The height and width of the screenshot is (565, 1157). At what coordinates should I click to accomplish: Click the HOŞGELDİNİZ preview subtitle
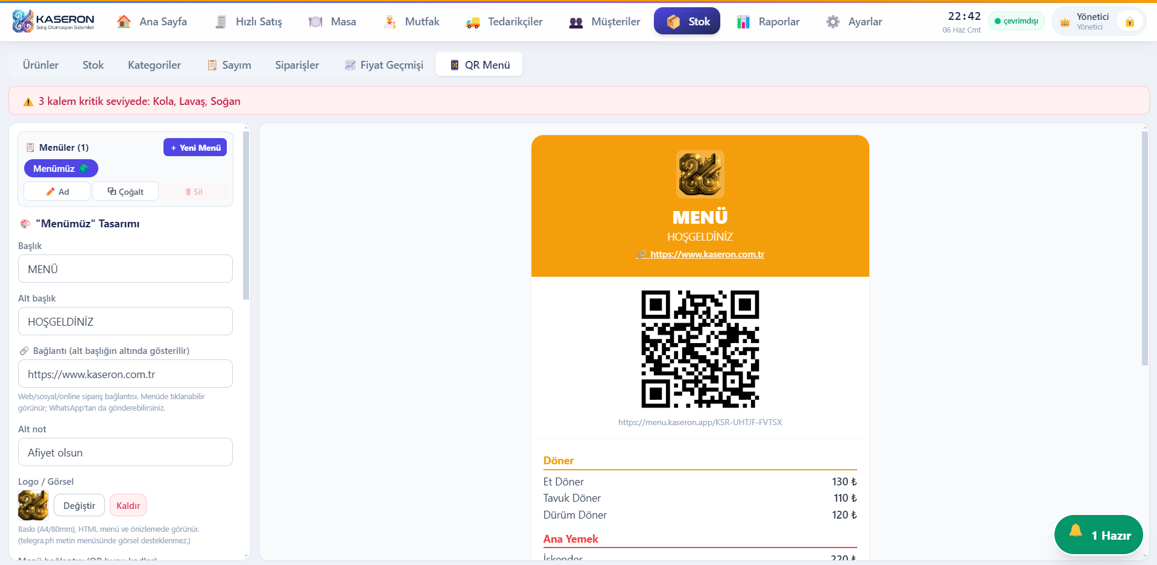(x=700, y=237)
